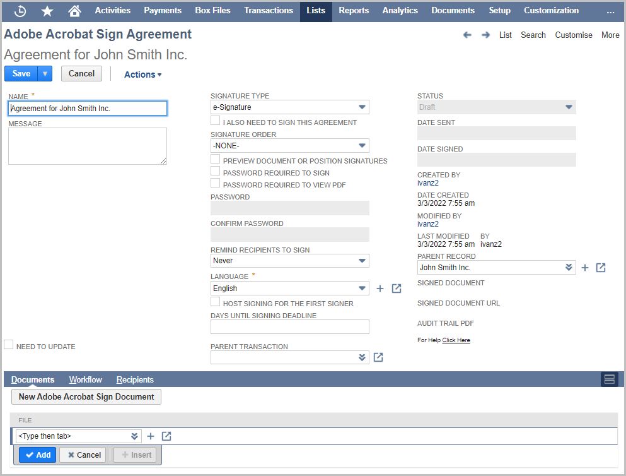Viewport: 626px width, 476px height.
Task: Open the Reports menu
Action: coord(354,11)
